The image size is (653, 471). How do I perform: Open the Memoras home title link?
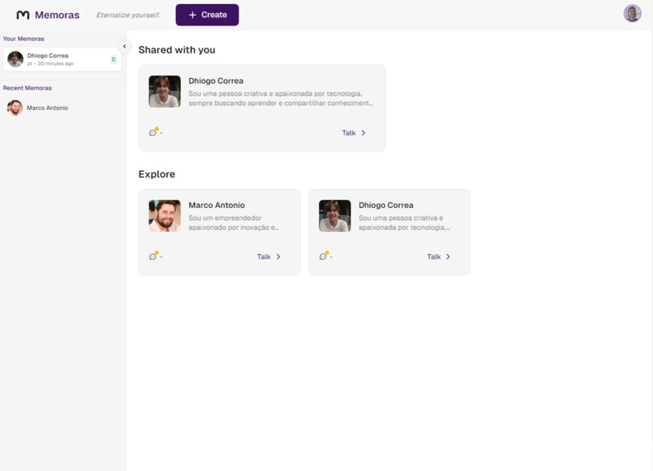(x=57, y=15)
